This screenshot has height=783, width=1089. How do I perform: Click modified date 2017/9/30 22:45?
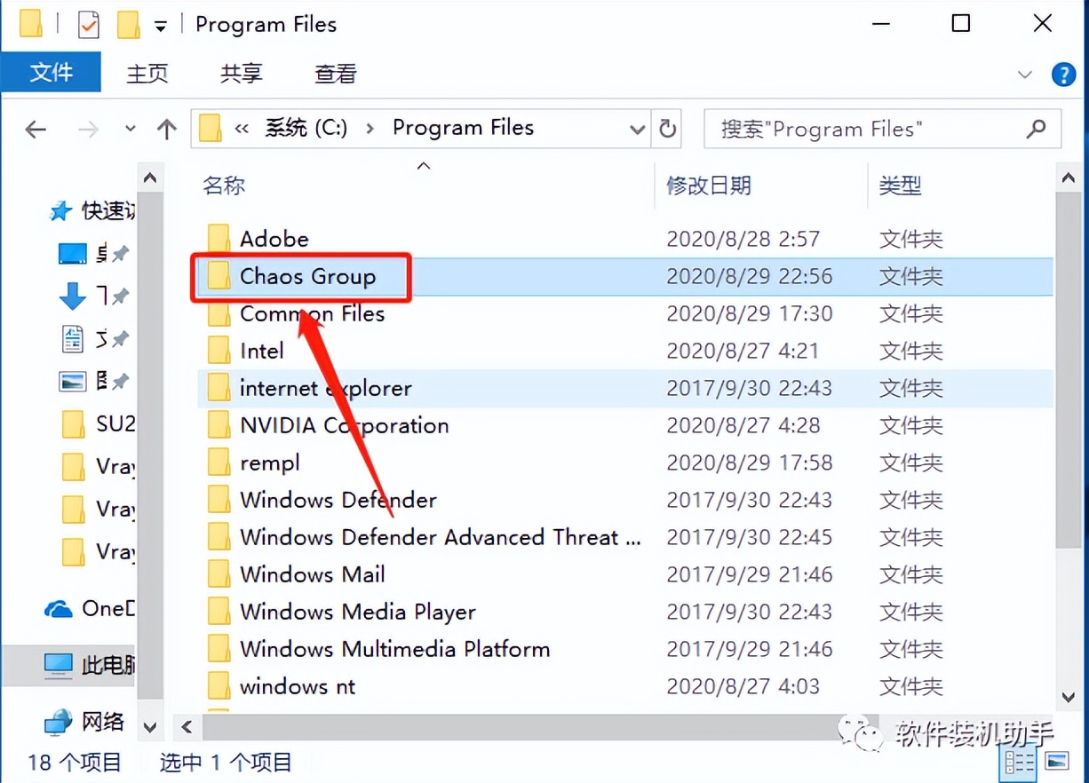coord(750,537)
